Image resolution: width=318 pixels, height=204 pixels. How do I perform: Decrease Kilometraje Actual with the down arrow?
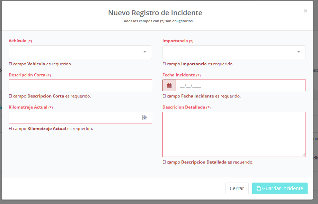(x=145, y=119)
